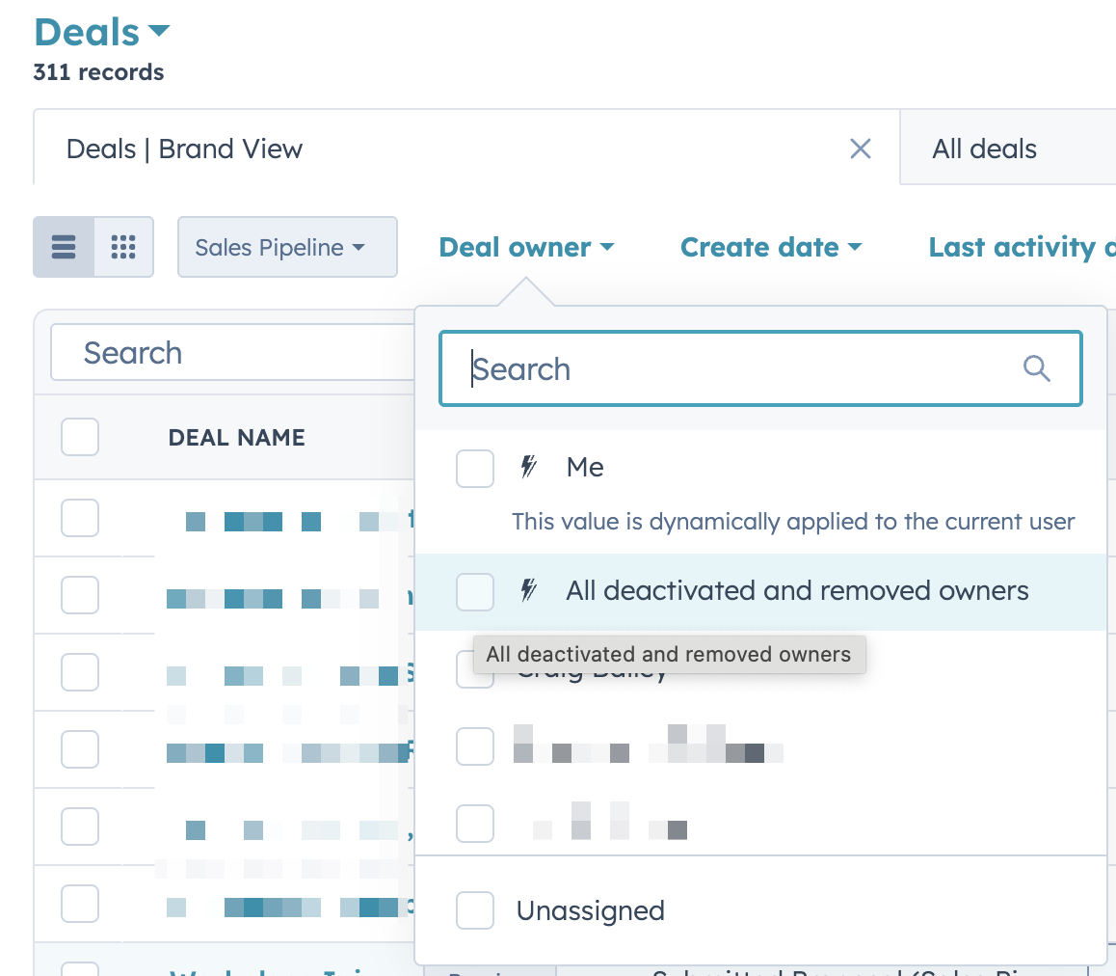Switch to board grid view icon
This screenshot has height=976, width=1116.
123,247
